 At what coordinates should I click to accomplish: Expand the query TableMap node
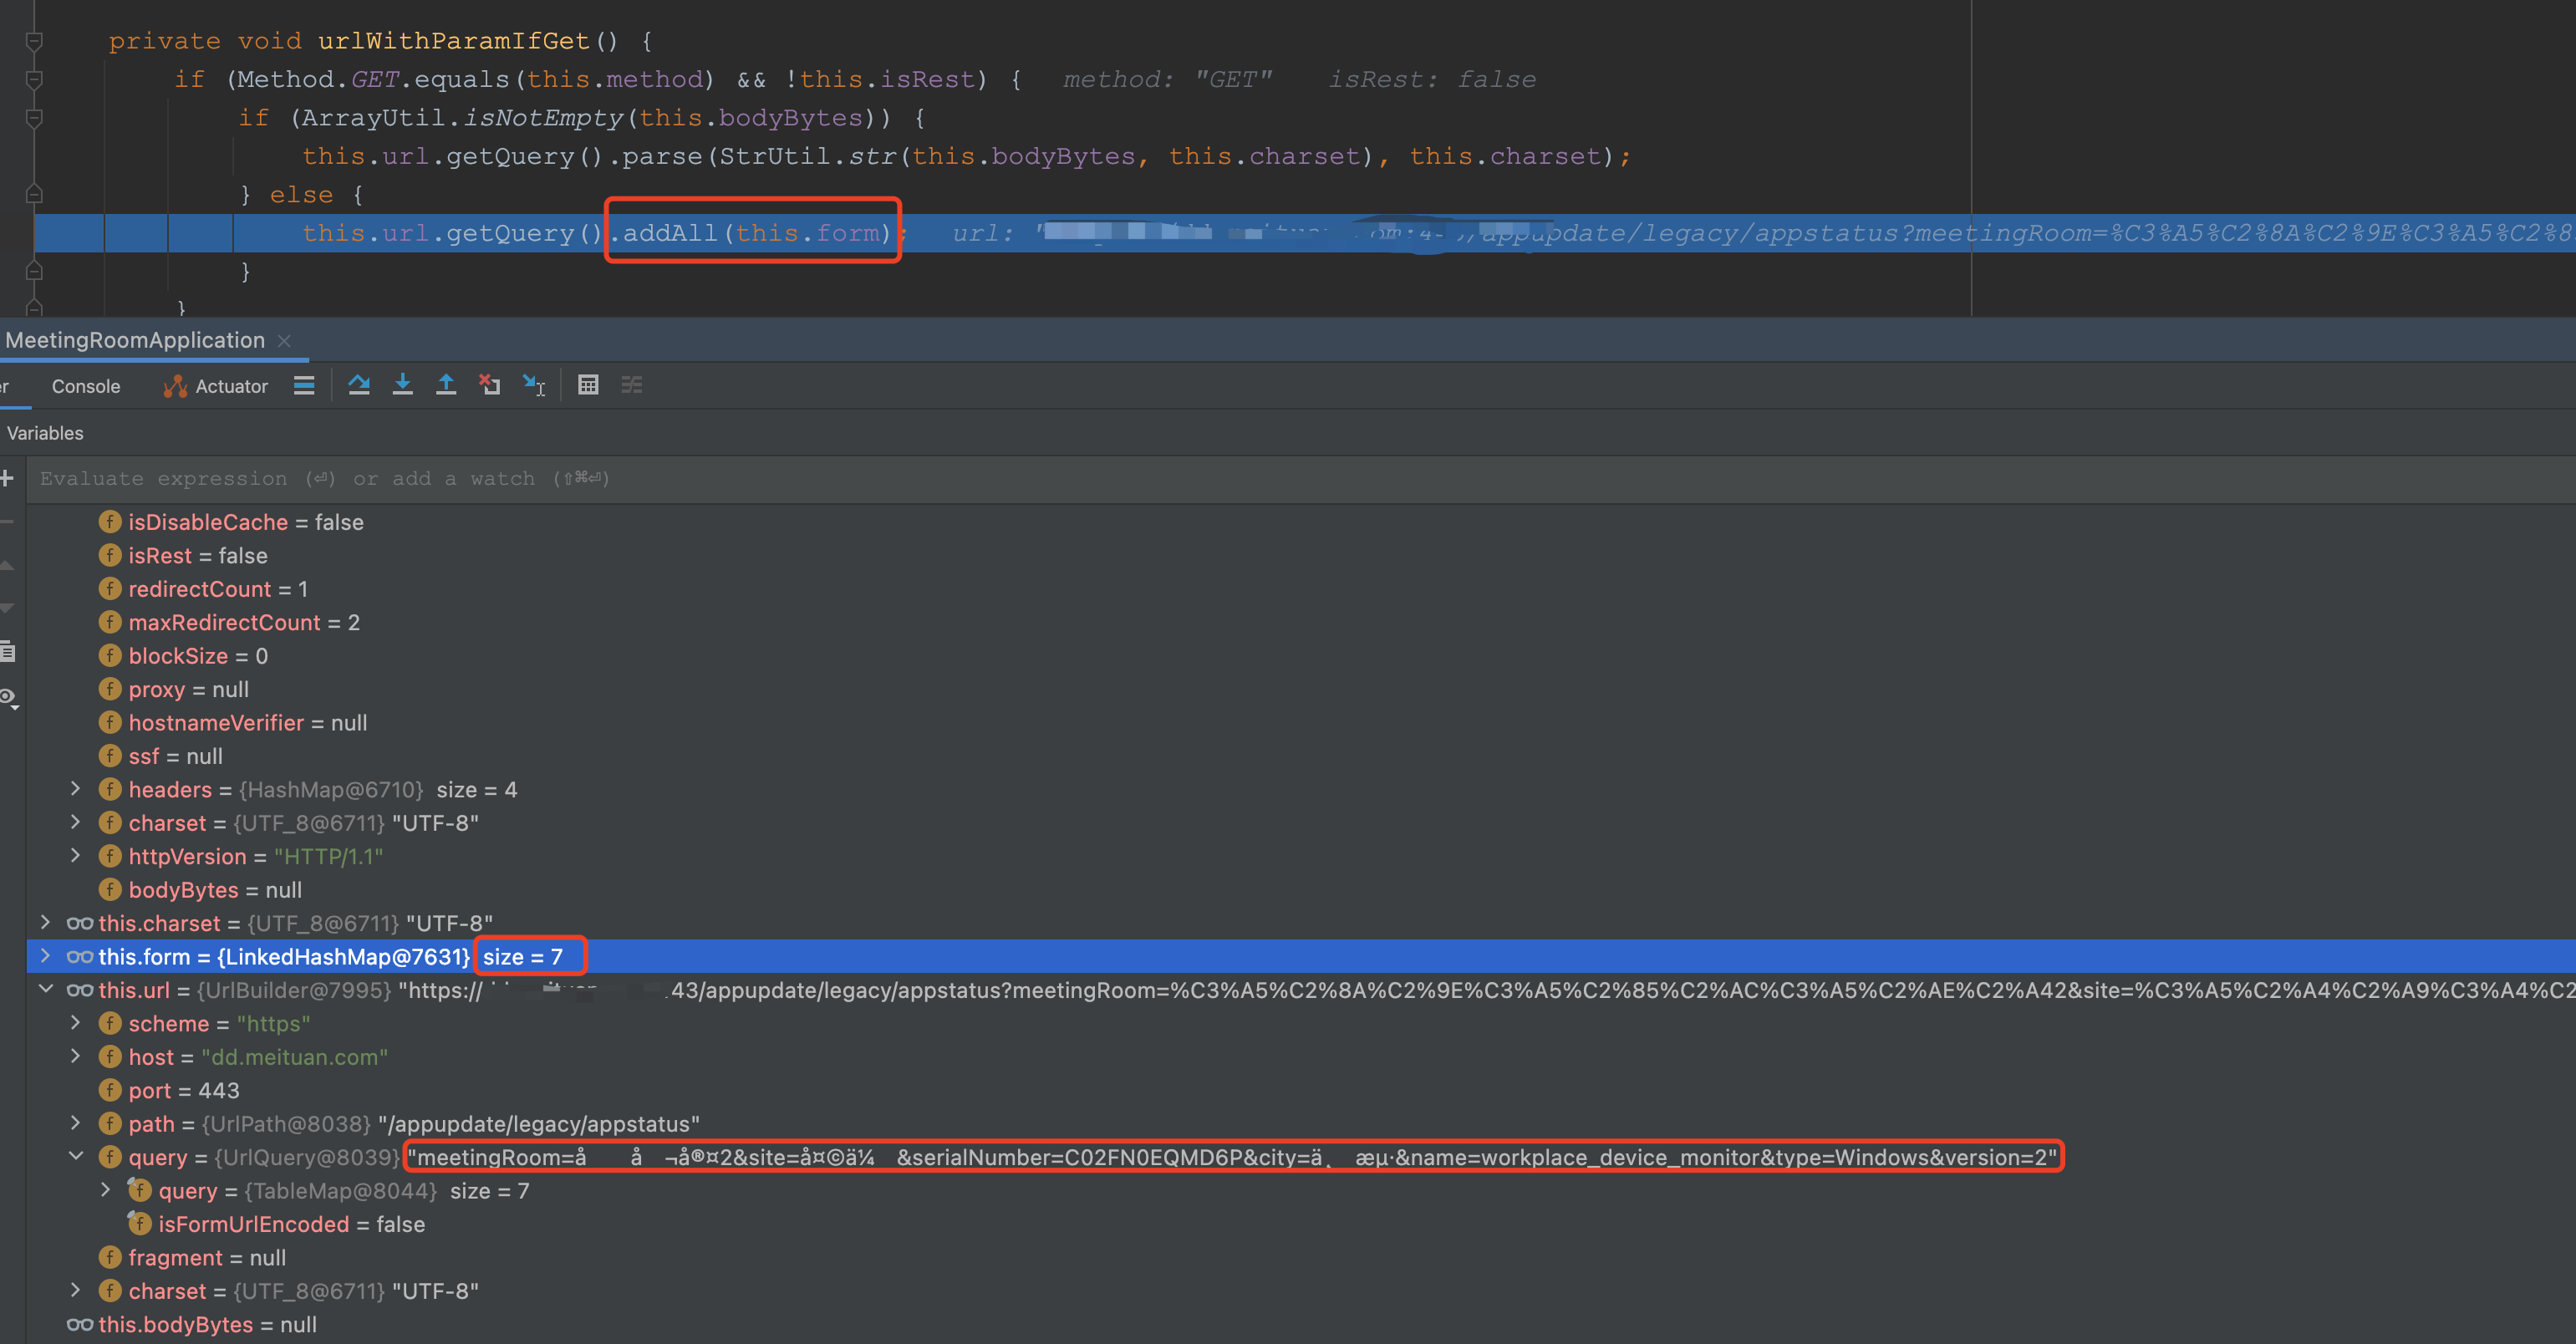tap(107, 1190)
